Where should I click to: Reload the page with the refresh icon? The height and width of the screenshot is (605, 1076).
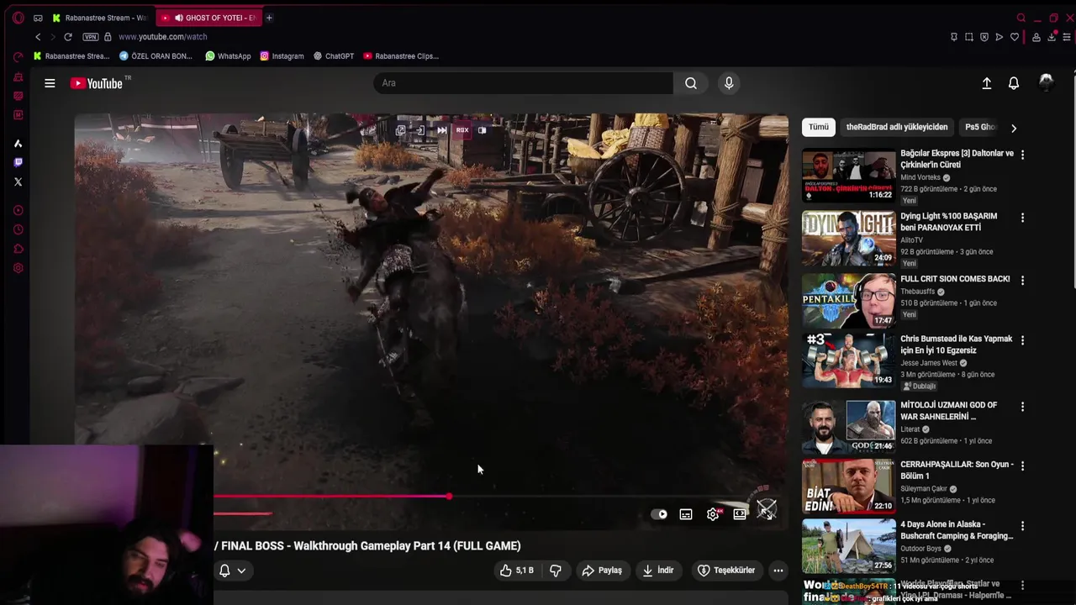pyautogui.click(x=67, y=37)
